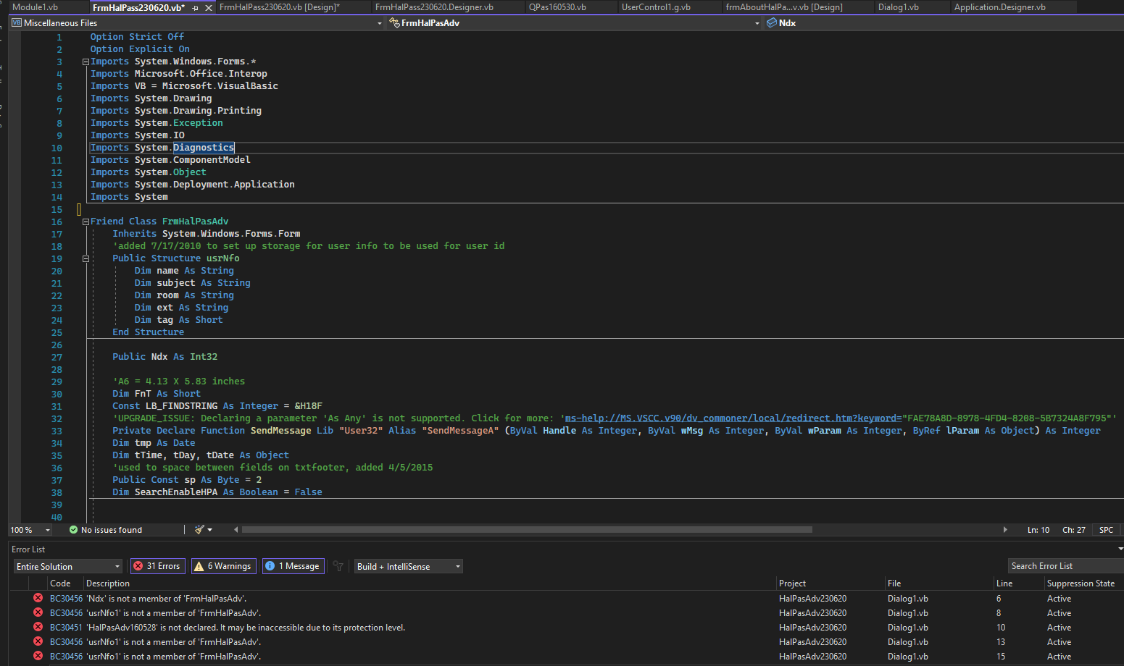Open the Build + IntelliSense dropdown

[x=409, y=566]
